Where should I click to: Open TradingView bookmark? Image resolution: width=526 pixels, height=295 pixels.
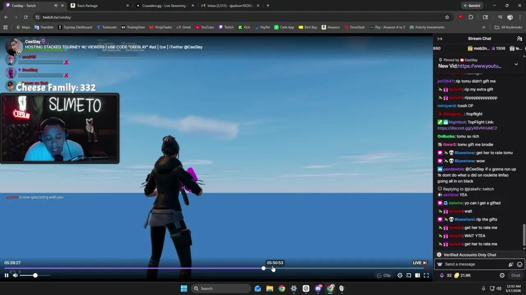133,27
